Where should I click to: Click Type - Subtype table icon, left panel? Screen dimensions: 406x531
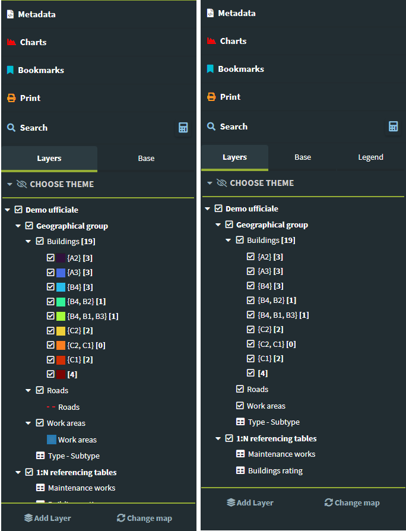click(40, 456)
